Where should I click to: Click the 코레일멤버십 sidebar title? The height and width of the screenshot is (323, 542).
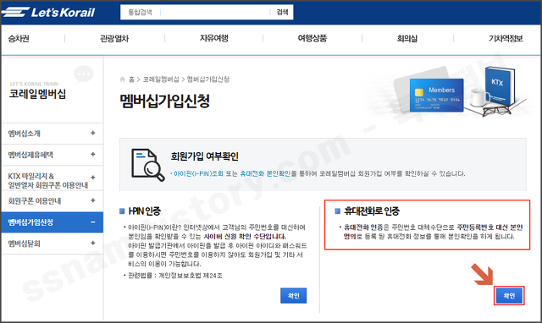[x=37, y=94]
